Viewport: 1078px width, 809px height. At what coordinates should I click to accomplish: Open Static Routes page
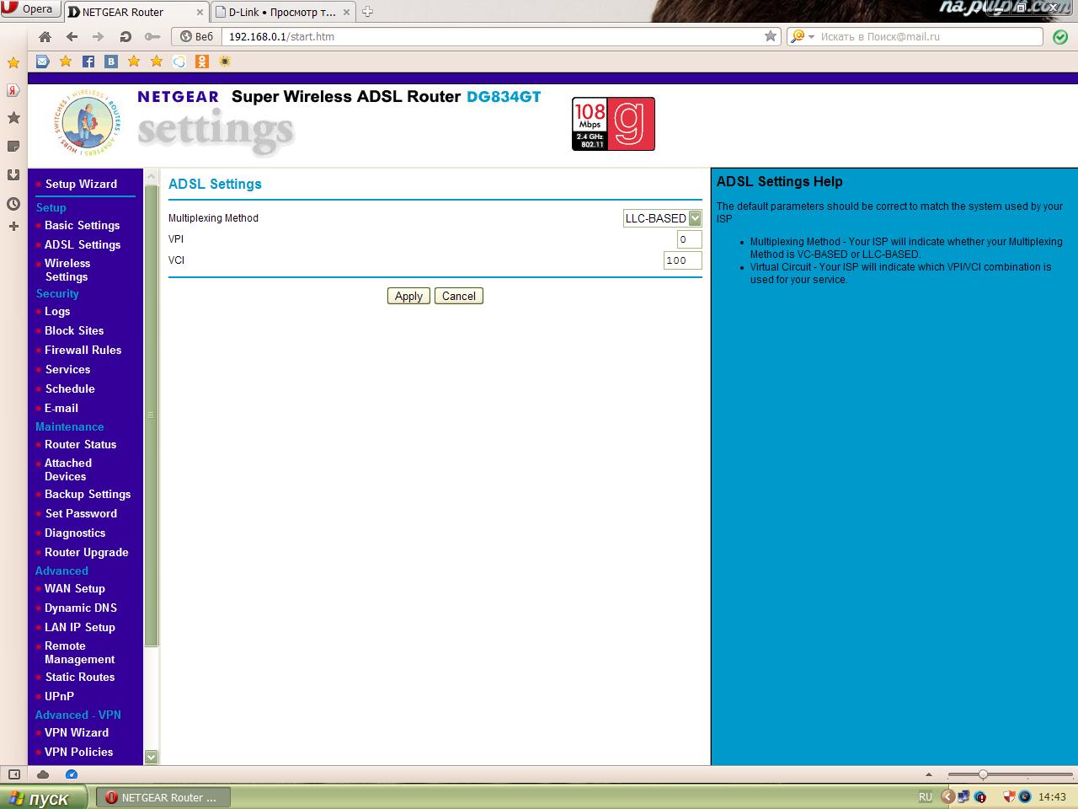tap(80, 677)
